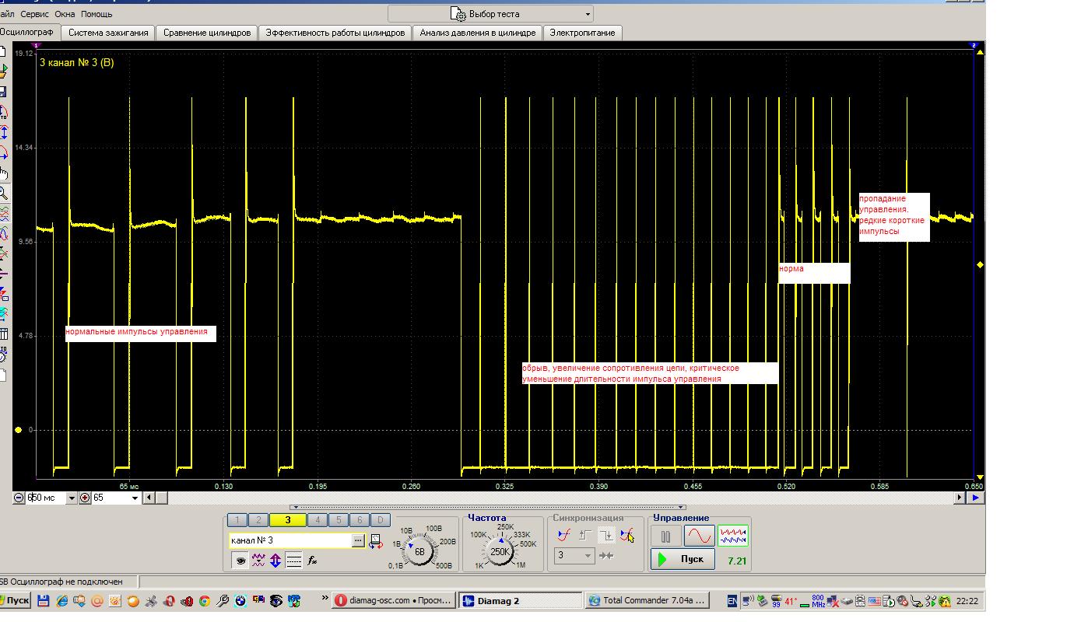
Task: Open the Окна menu
Action: (x=65, y=14)
